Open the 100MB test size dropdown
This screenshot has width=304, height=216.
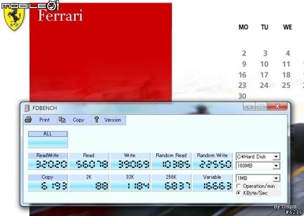coord(276,166)
